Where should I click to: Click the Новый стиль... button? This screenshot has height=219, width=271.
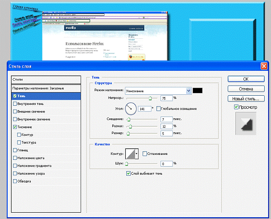[246, 98]
